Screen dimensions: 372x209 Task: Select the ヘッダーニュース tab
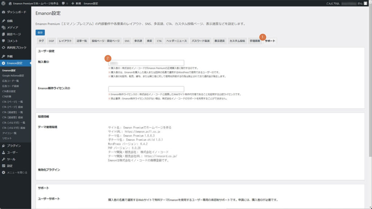177,41
